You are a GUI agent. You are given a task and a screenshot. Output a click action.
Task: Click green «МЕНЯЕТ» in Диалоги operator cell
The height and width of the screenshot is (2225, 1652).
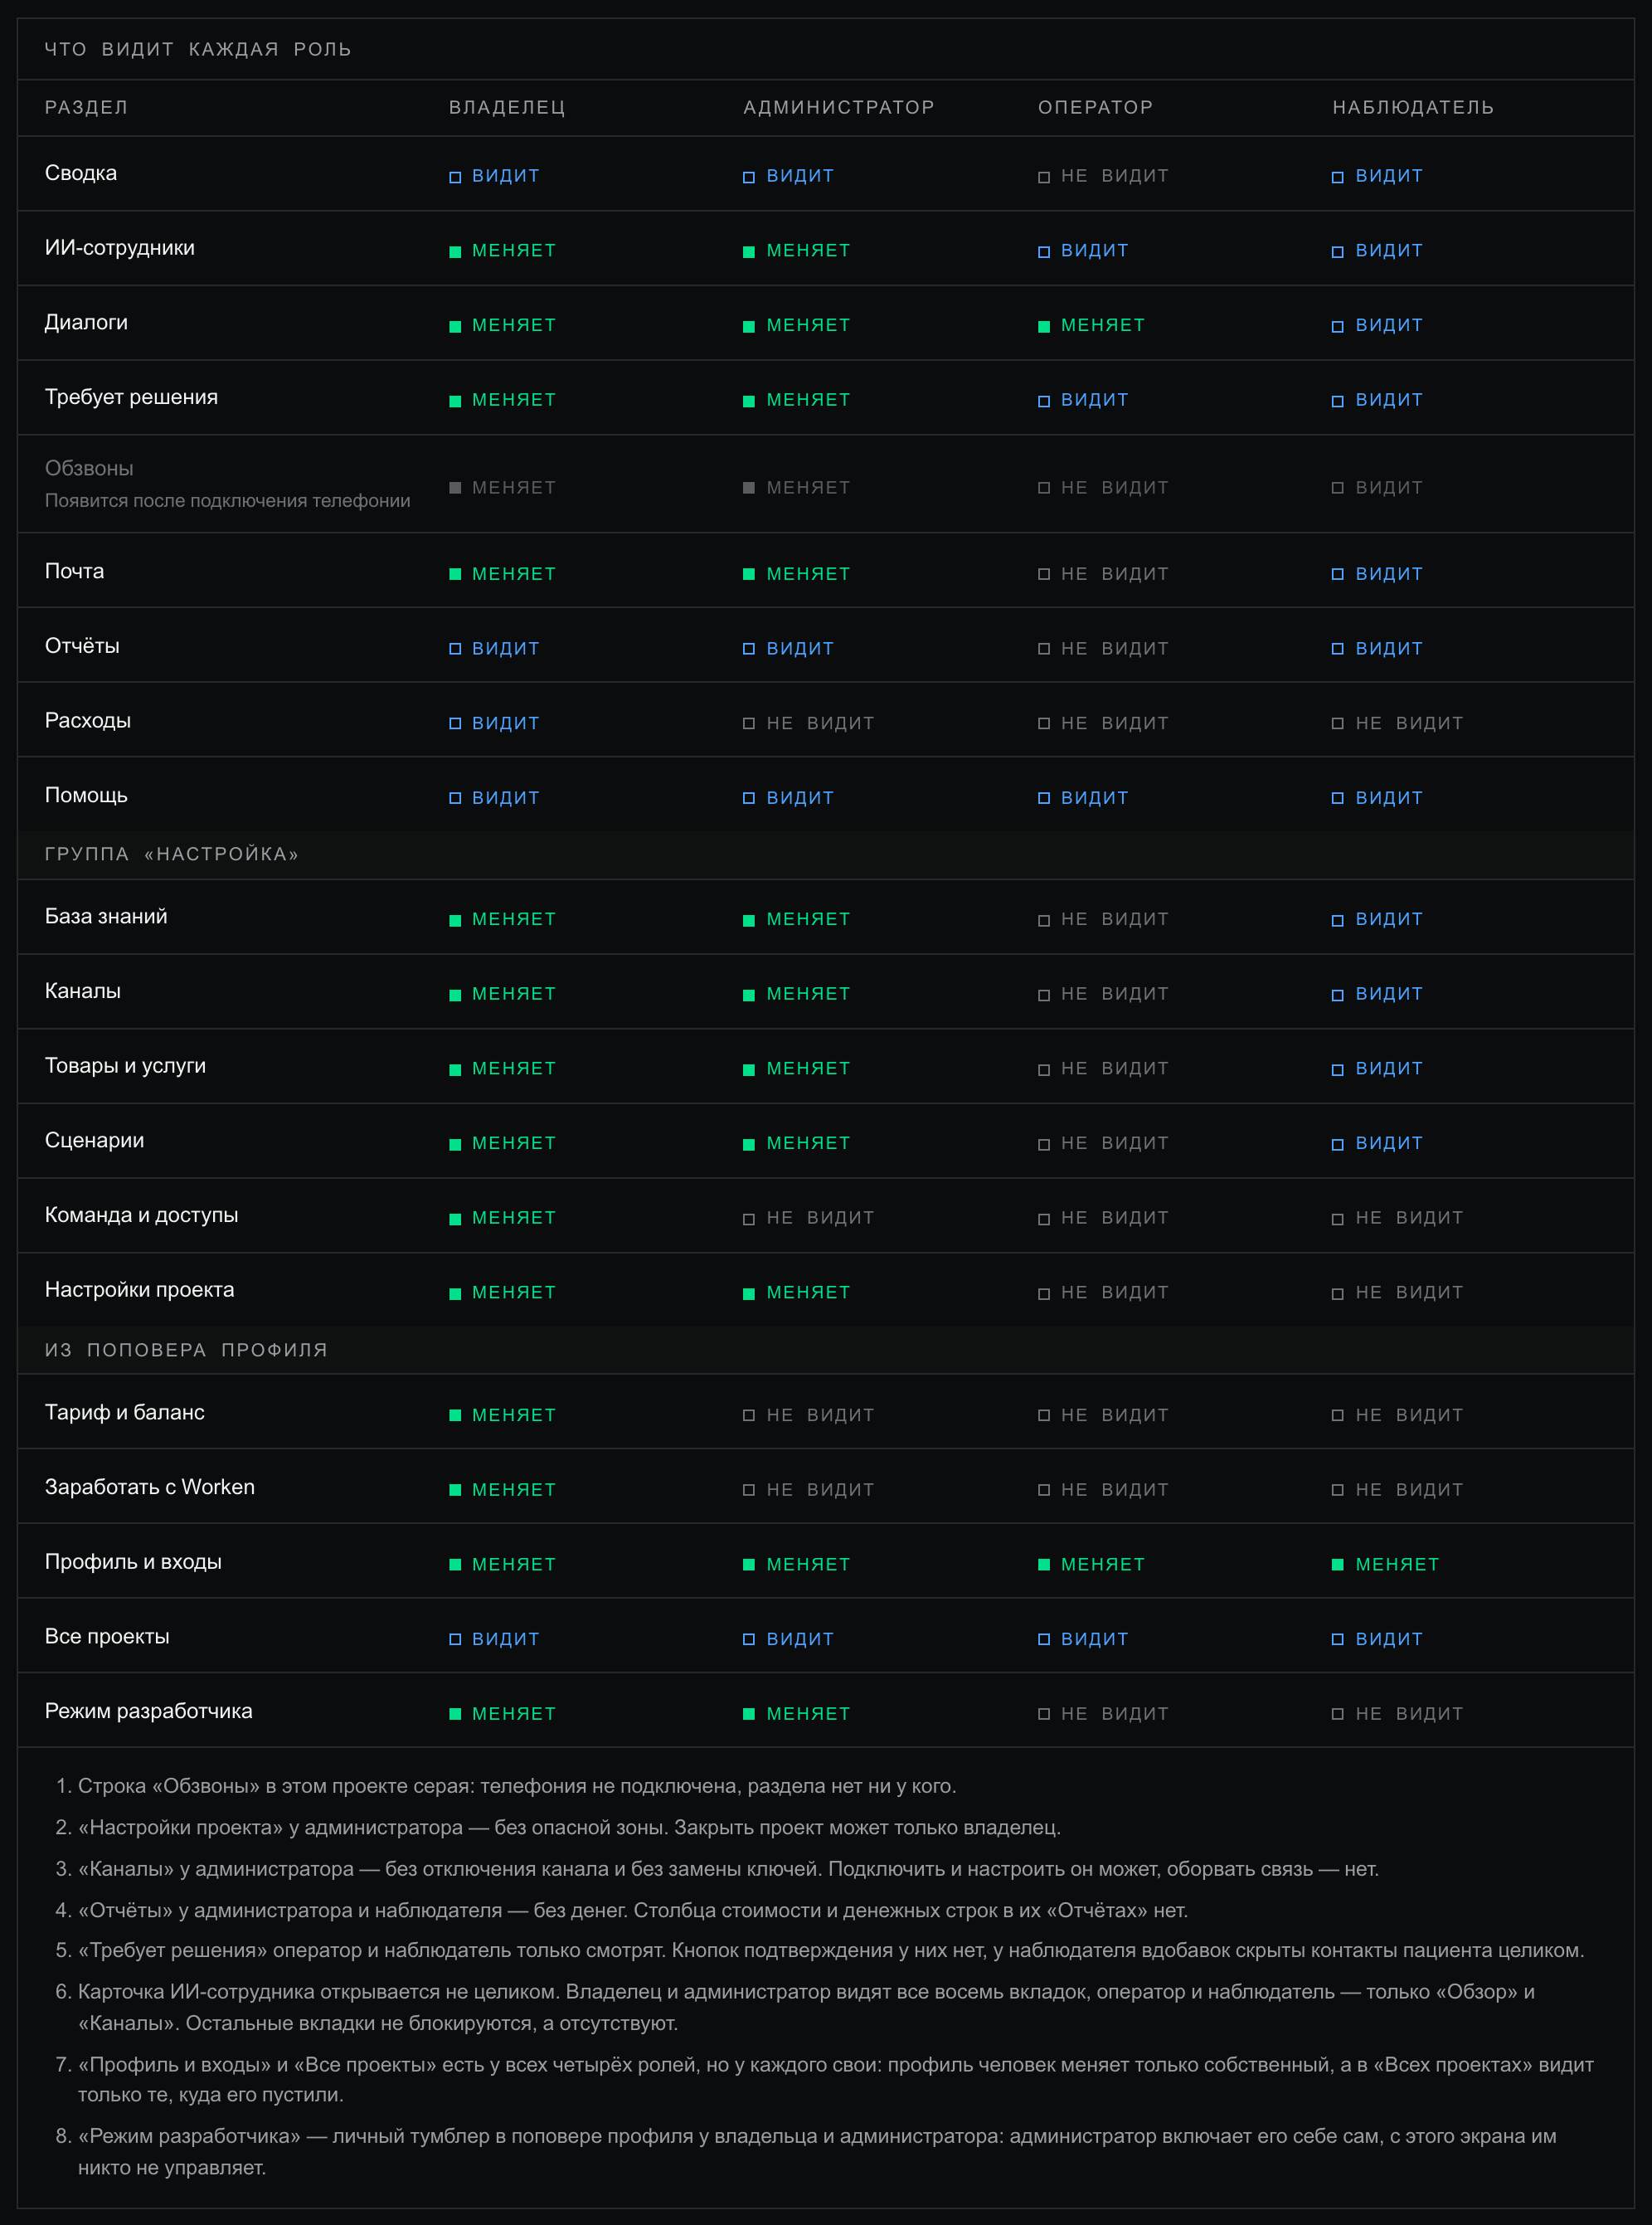[1102, 325]
